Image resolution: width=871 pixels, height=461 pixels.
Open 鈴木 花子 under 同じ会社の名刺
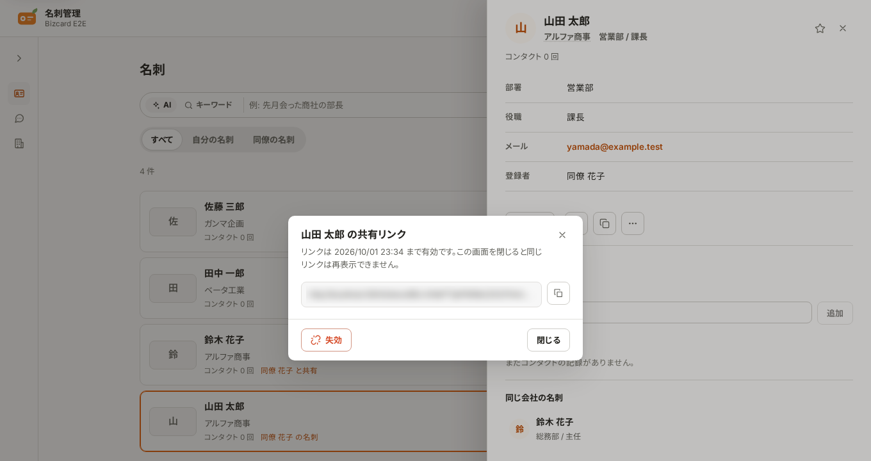[679, 429]
